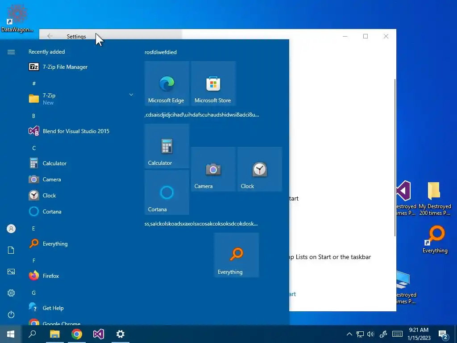Jump to letter G in app list
The height and width of the screenshot is (343, 457).
coord(34,293)
